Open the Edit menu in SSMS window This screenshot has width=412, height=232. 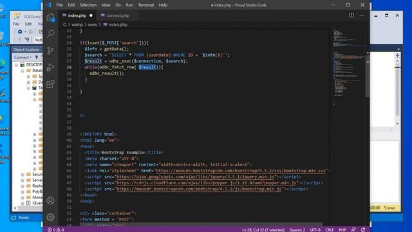pos(28,24)
